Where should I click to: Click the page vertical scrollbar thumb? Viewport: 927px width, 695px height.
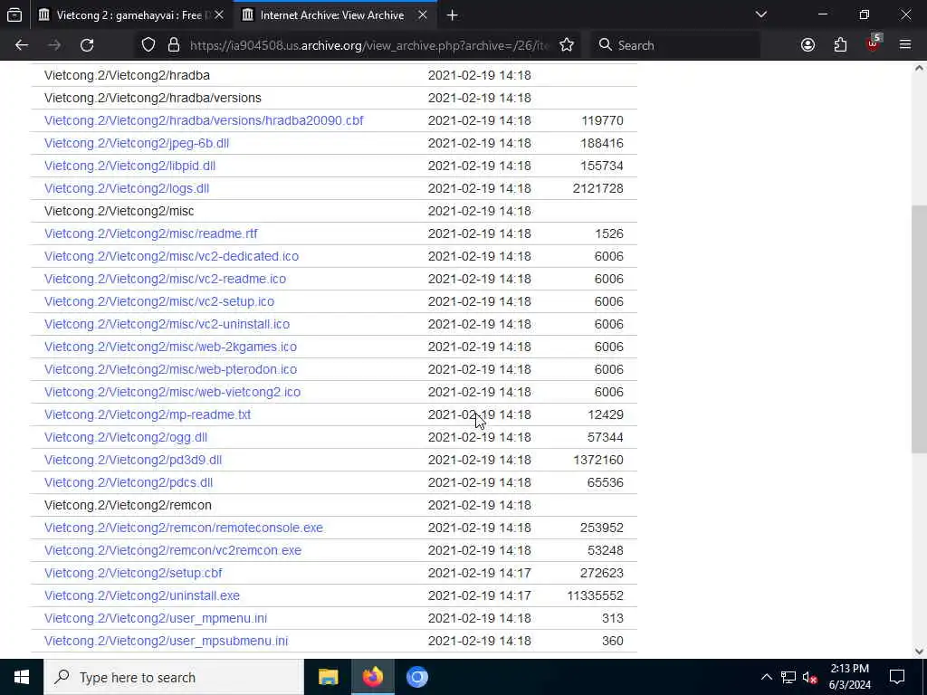click(919, 329)
